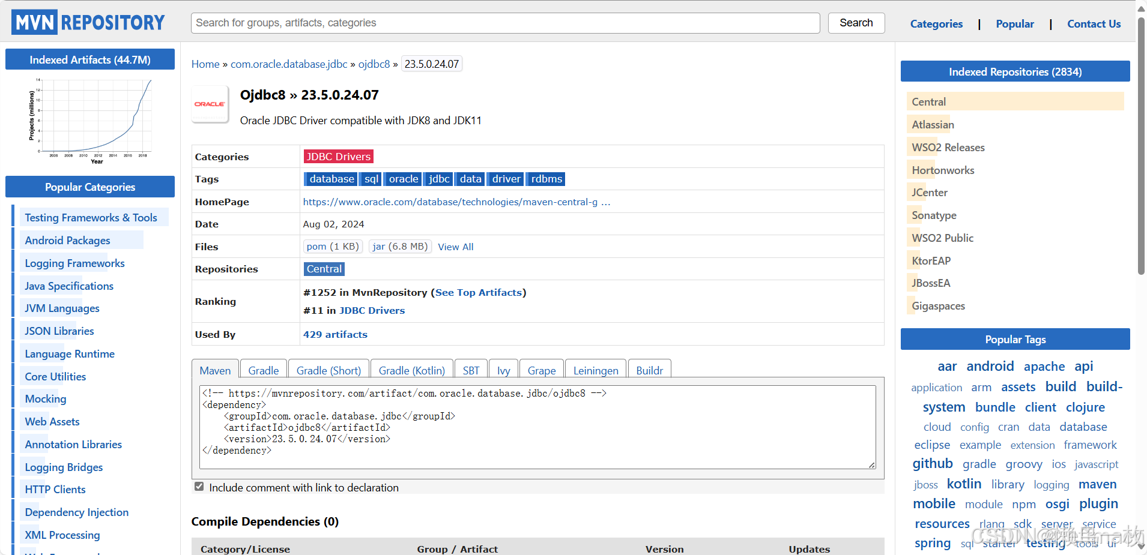
Task: Open Testing Frameworks & Tools category
Action: coord(91,218)
